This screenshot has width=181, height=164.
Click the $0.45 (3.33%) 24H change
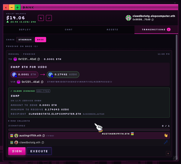tap(21, 22)
